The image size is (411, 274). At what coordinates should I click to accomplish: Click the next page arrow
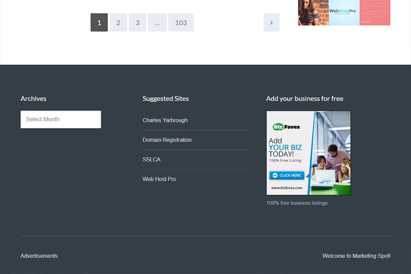click(x=272, y=23)
